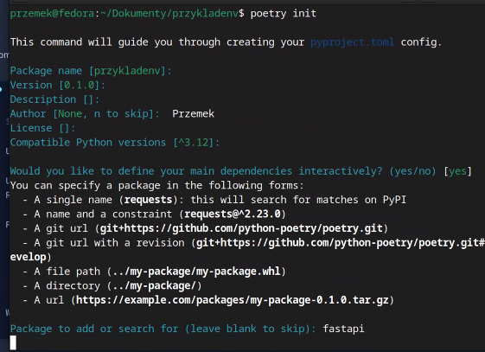Click 'You can specify a package' line
485x352 pixels.
156,186
